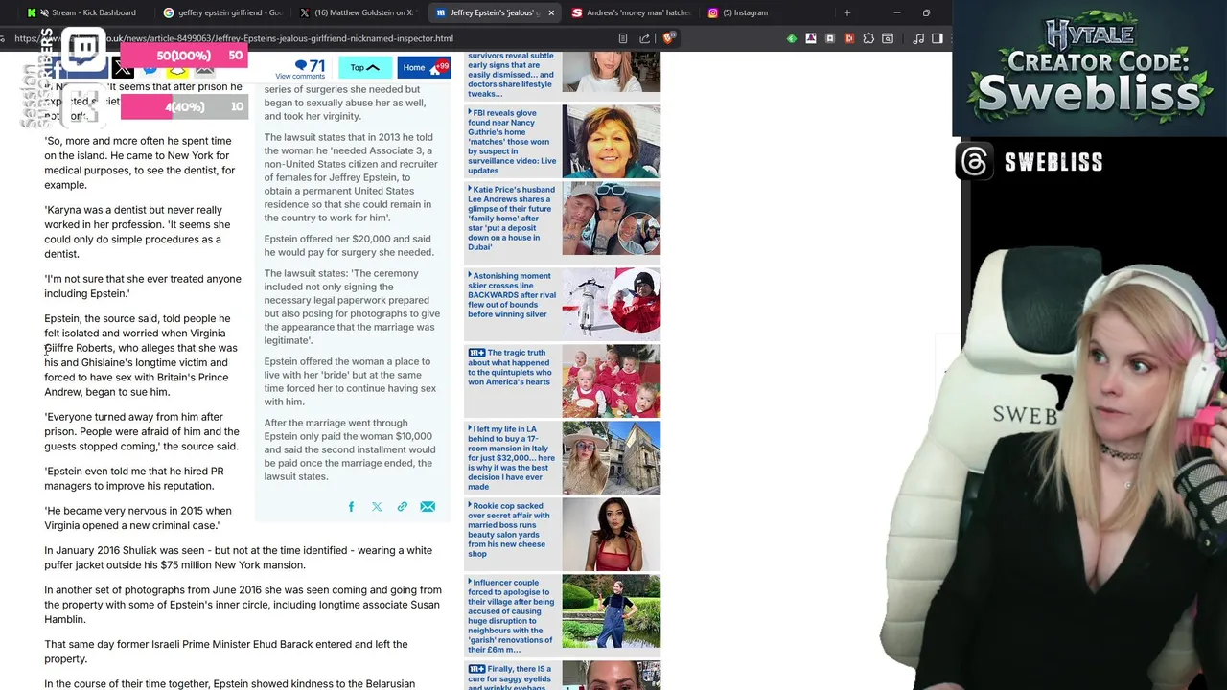Image resolution: width=1227 pixels, height=690 pixels.
Task: Open Astonishing moment skier crosses line headline
Action: pyautogui.click(x=511, y=295)
